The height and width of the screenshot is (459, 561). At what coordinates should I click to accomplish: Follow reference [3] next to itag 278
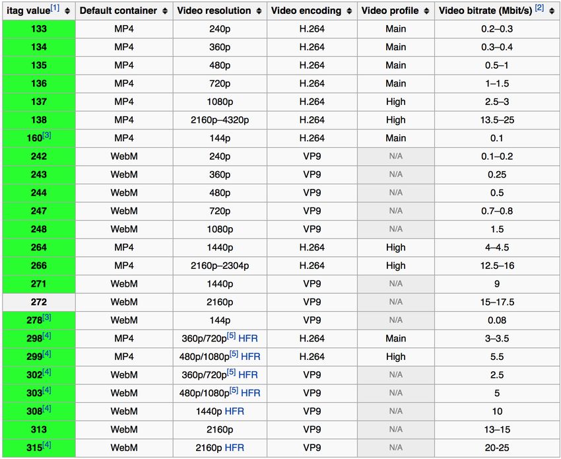tap(47, 318)
